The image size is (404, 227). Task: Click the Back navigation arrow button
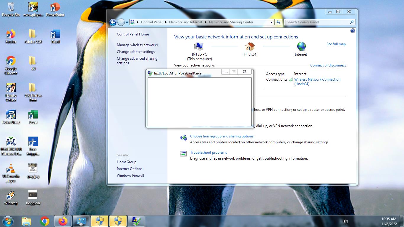point(113,22)
